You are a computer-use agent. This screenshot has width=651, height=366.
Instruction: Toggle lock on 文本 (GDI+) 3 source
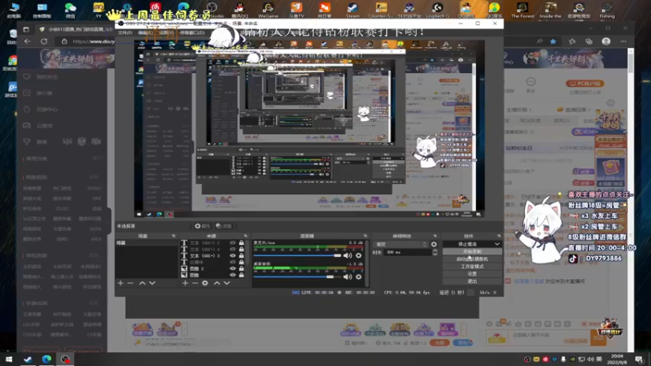point(241,255)
